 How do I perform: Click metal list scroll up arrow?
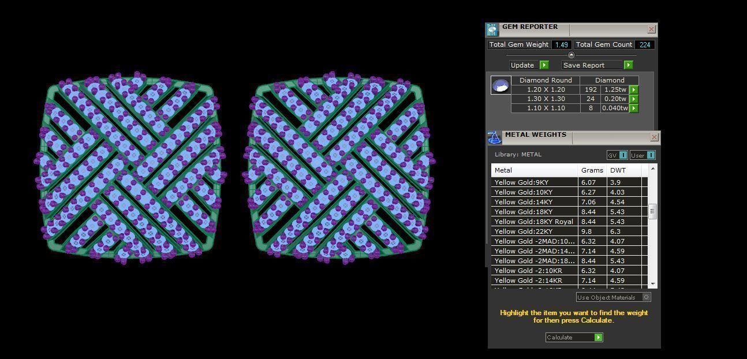(x=653, y=169)
